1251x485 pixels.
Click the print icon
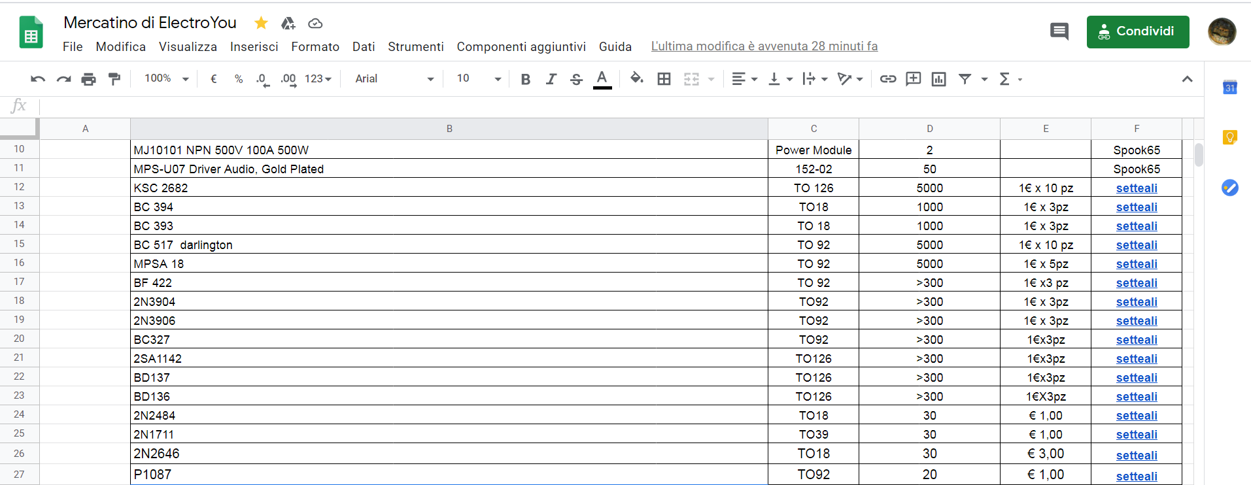click(88, 79)
